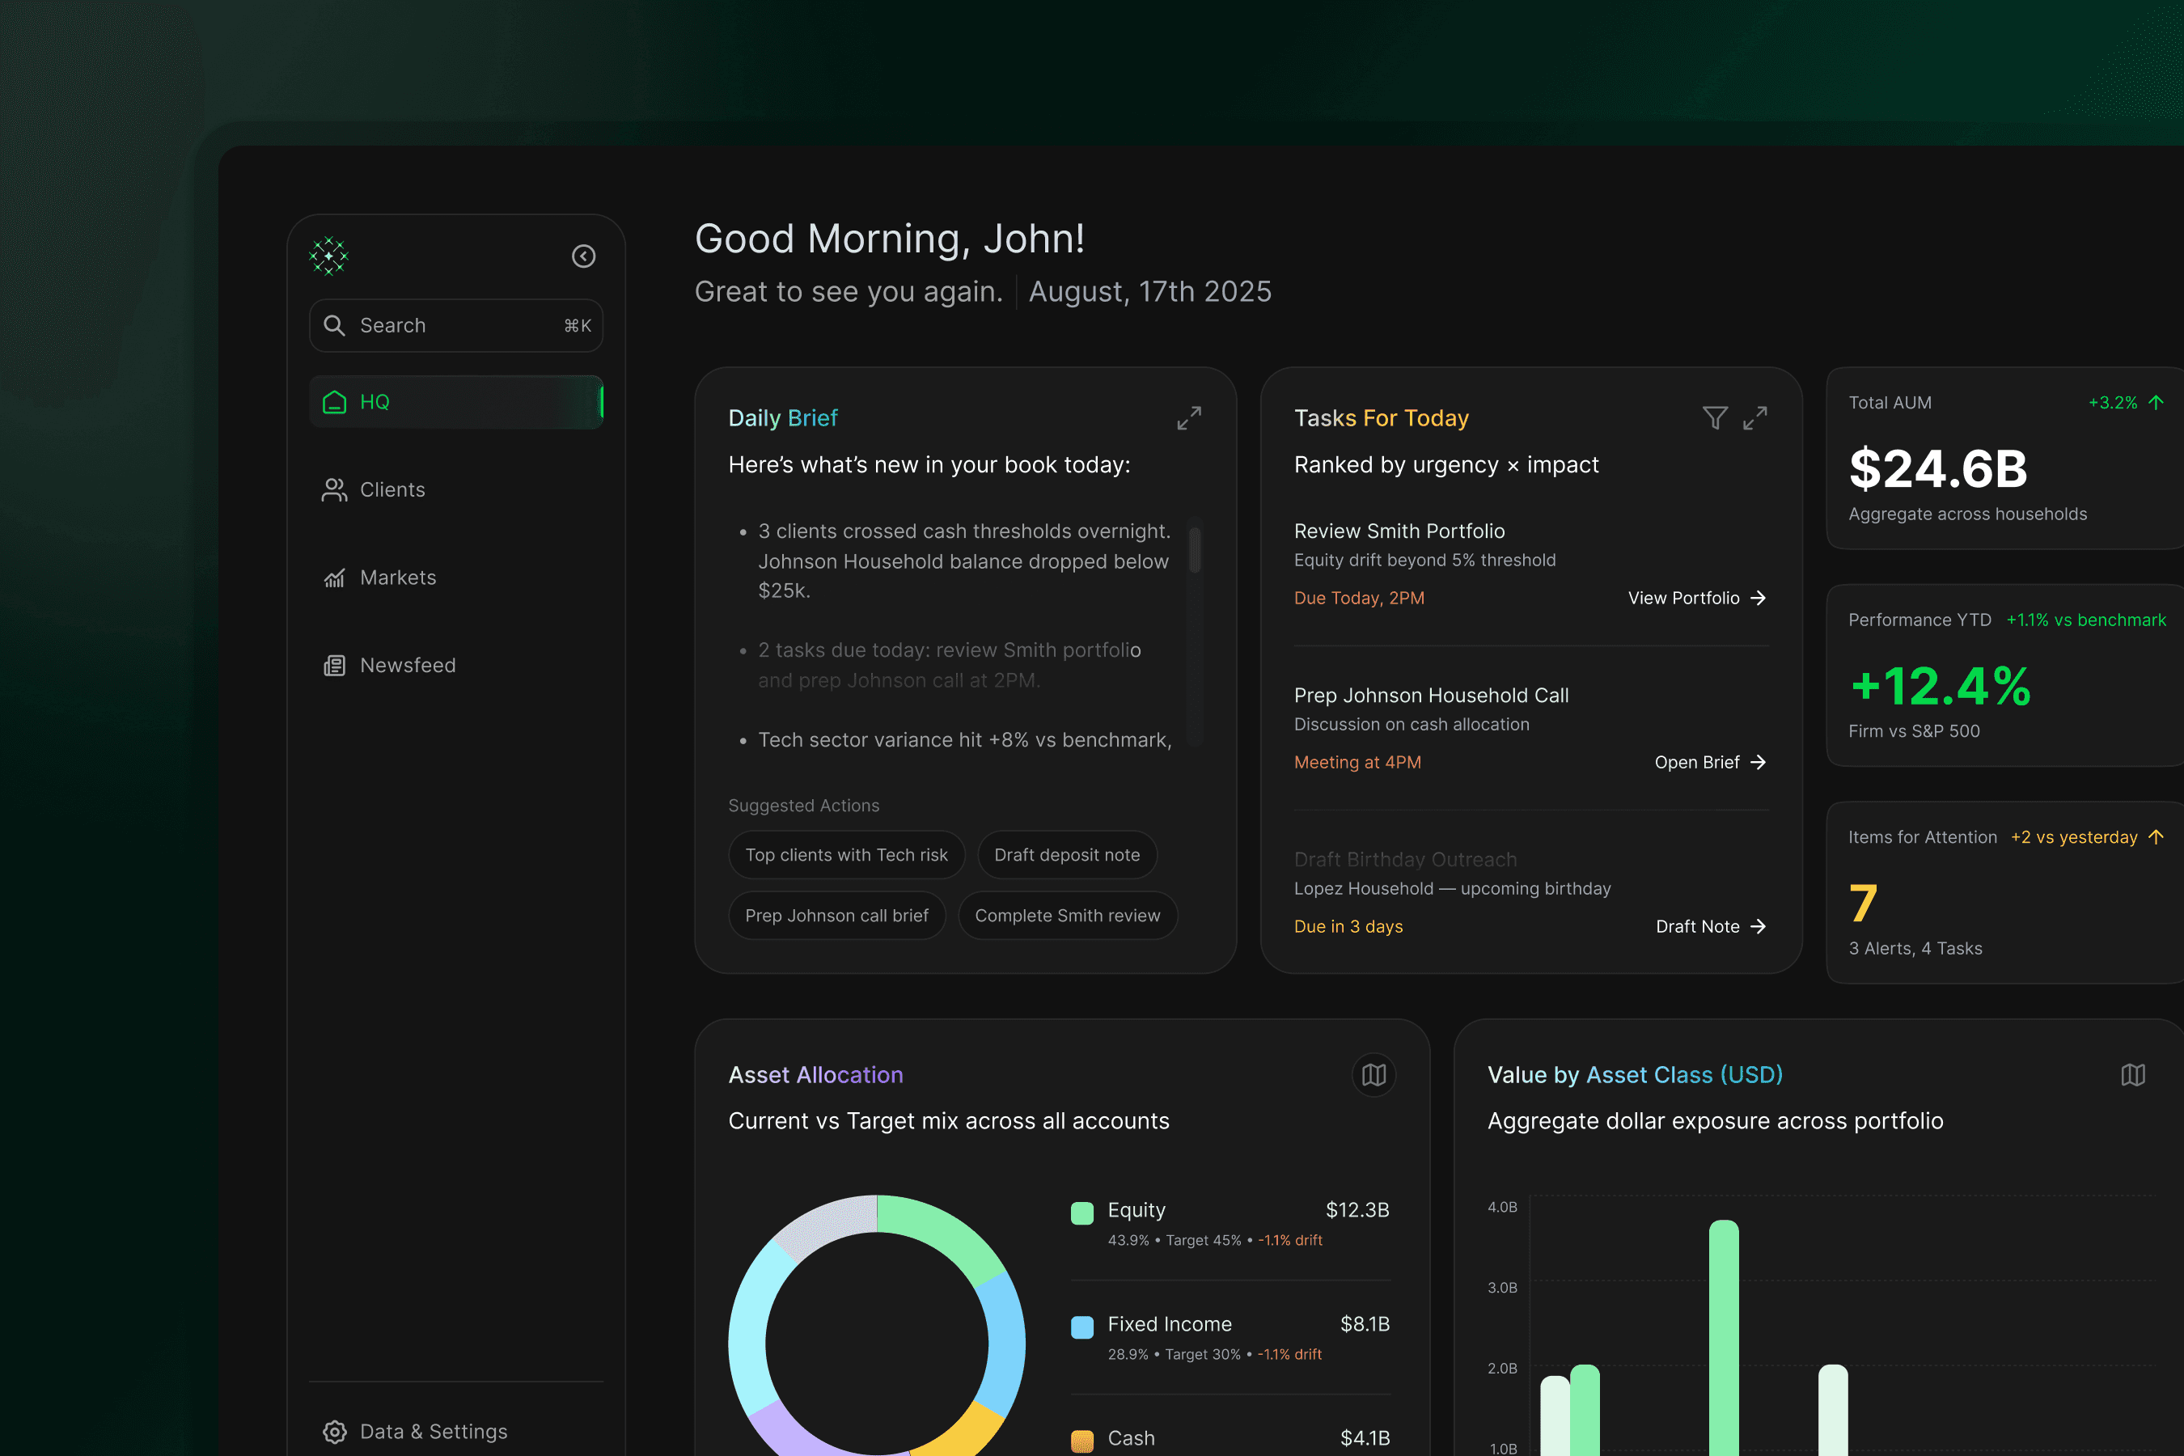The width and height of the screenshot is (2184, 1456).
Task: Click the Data & Settings gear icon
Action: click(334, 1432)
